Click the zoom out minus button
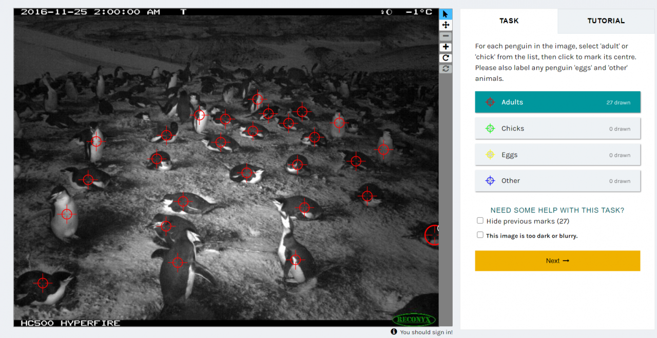 [446, 36]
